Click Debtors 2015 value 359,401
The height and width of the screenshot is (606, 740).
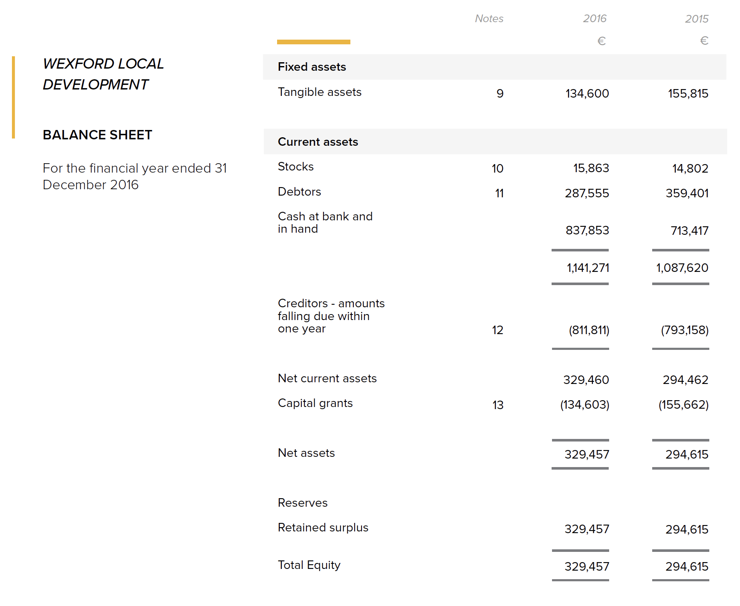tap(687, 193)
